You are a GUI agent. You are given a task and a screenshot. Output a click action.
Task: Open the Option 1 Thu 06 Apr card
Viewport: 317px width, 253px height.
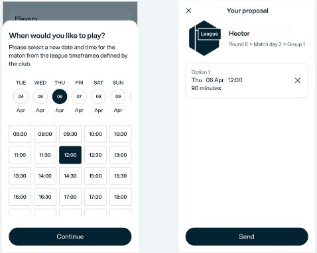pos(247,80)
